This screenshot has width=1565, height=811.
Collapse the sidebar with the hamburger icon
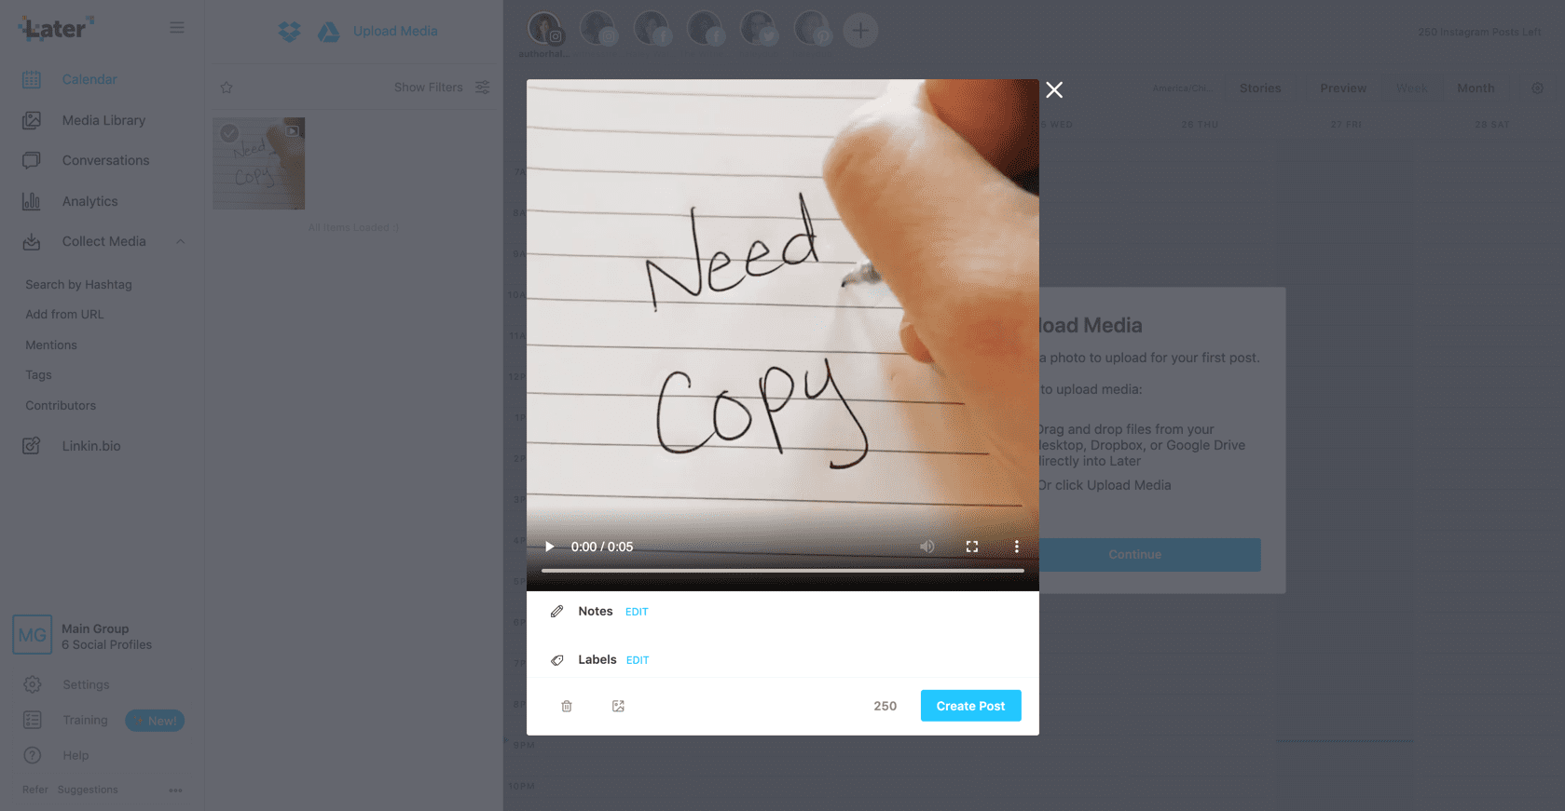tap(176, 28)
